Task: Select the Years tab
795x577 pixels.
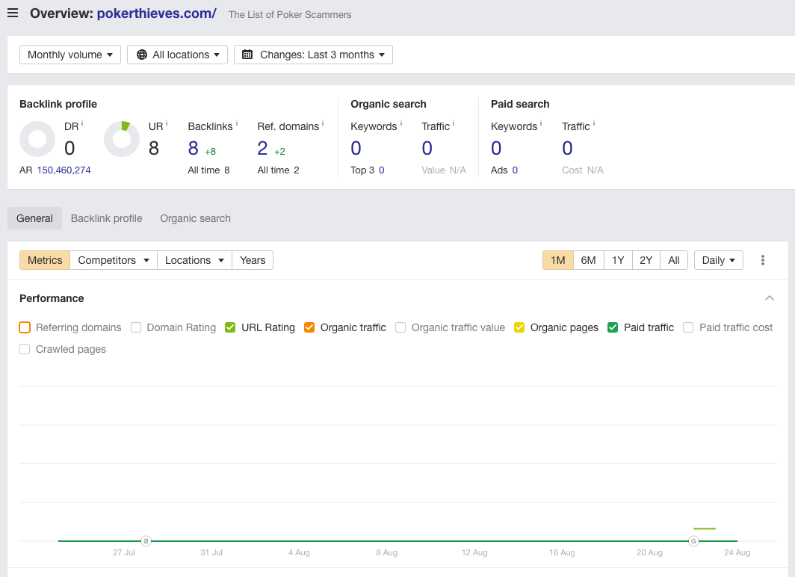Action: [x=253, y=260]
